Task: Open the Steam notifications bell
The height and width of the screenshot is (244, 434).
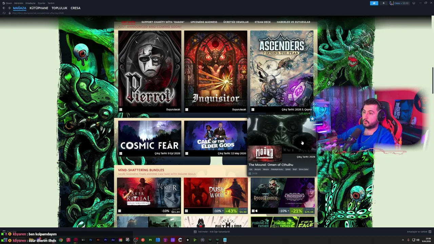Action: point(383,3)
